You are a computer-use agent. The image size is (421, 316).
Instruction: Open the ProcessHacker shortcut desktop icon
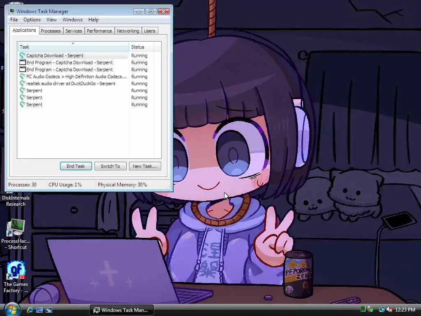click(16, 234)
